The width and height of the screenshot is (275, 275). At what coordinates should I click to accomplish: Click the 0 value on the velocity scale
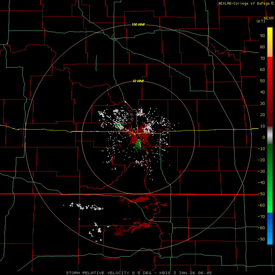tap(264, 137)
